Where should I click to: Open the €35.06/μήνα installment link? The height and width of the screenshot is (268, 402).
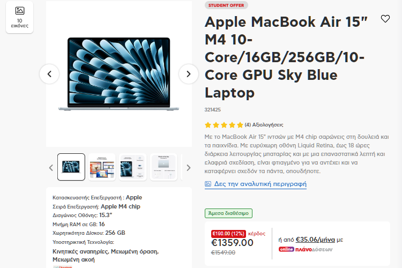[x=315, y=240]
